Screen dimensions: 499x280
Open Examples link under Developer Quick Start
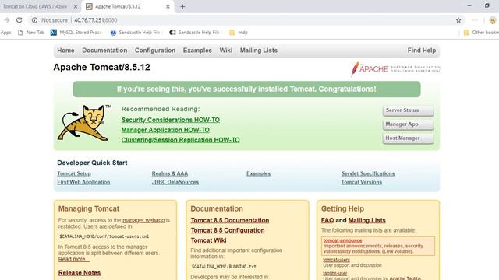point(258,173)
